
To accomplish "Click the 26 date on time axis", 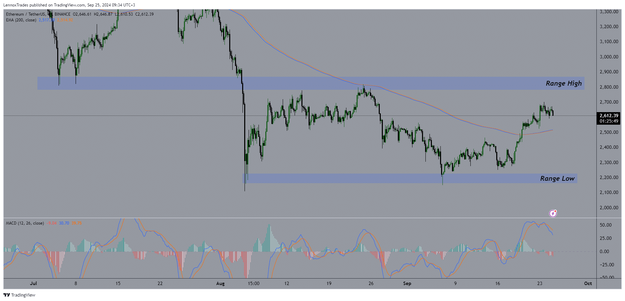I will tap(371, 283).
